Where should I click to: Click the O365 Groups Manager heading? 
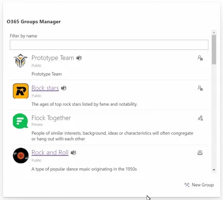[33, 22]
